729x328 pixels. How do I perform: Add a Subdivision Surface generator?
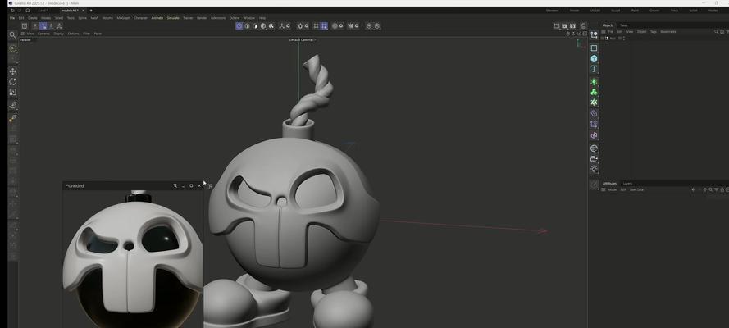coord(594,82)
